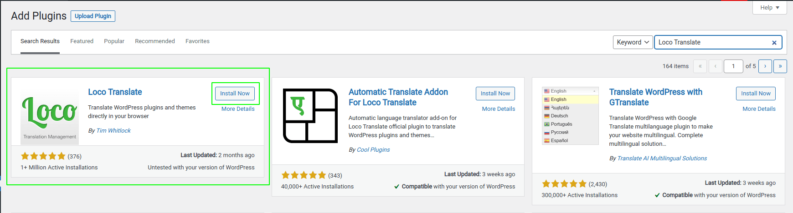Image resolution: width=793 pixels, height=213 pixels.
Task: Open the Keyword search type dropdown
Action: [x=633, y=42]
